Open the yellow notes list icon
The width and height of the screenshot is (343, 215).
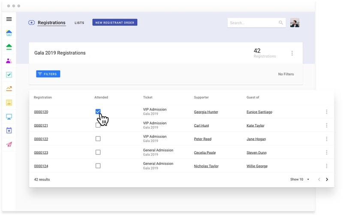(x=9, y=103)
